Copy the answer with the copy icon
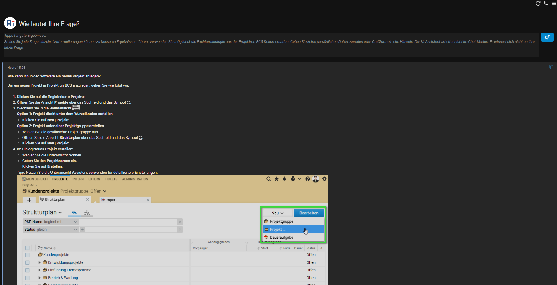The height and width of the screenshot is (285, 557). pos(551,67)
